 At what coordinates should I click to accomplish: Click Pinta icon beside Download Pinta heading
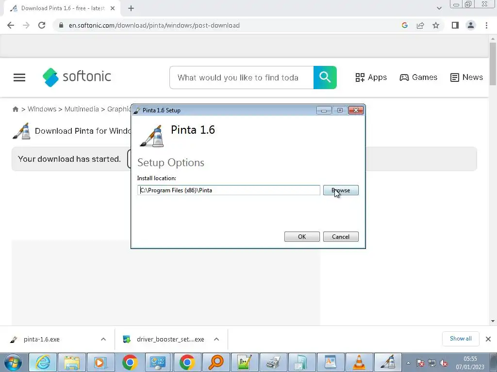pos(21,131)
